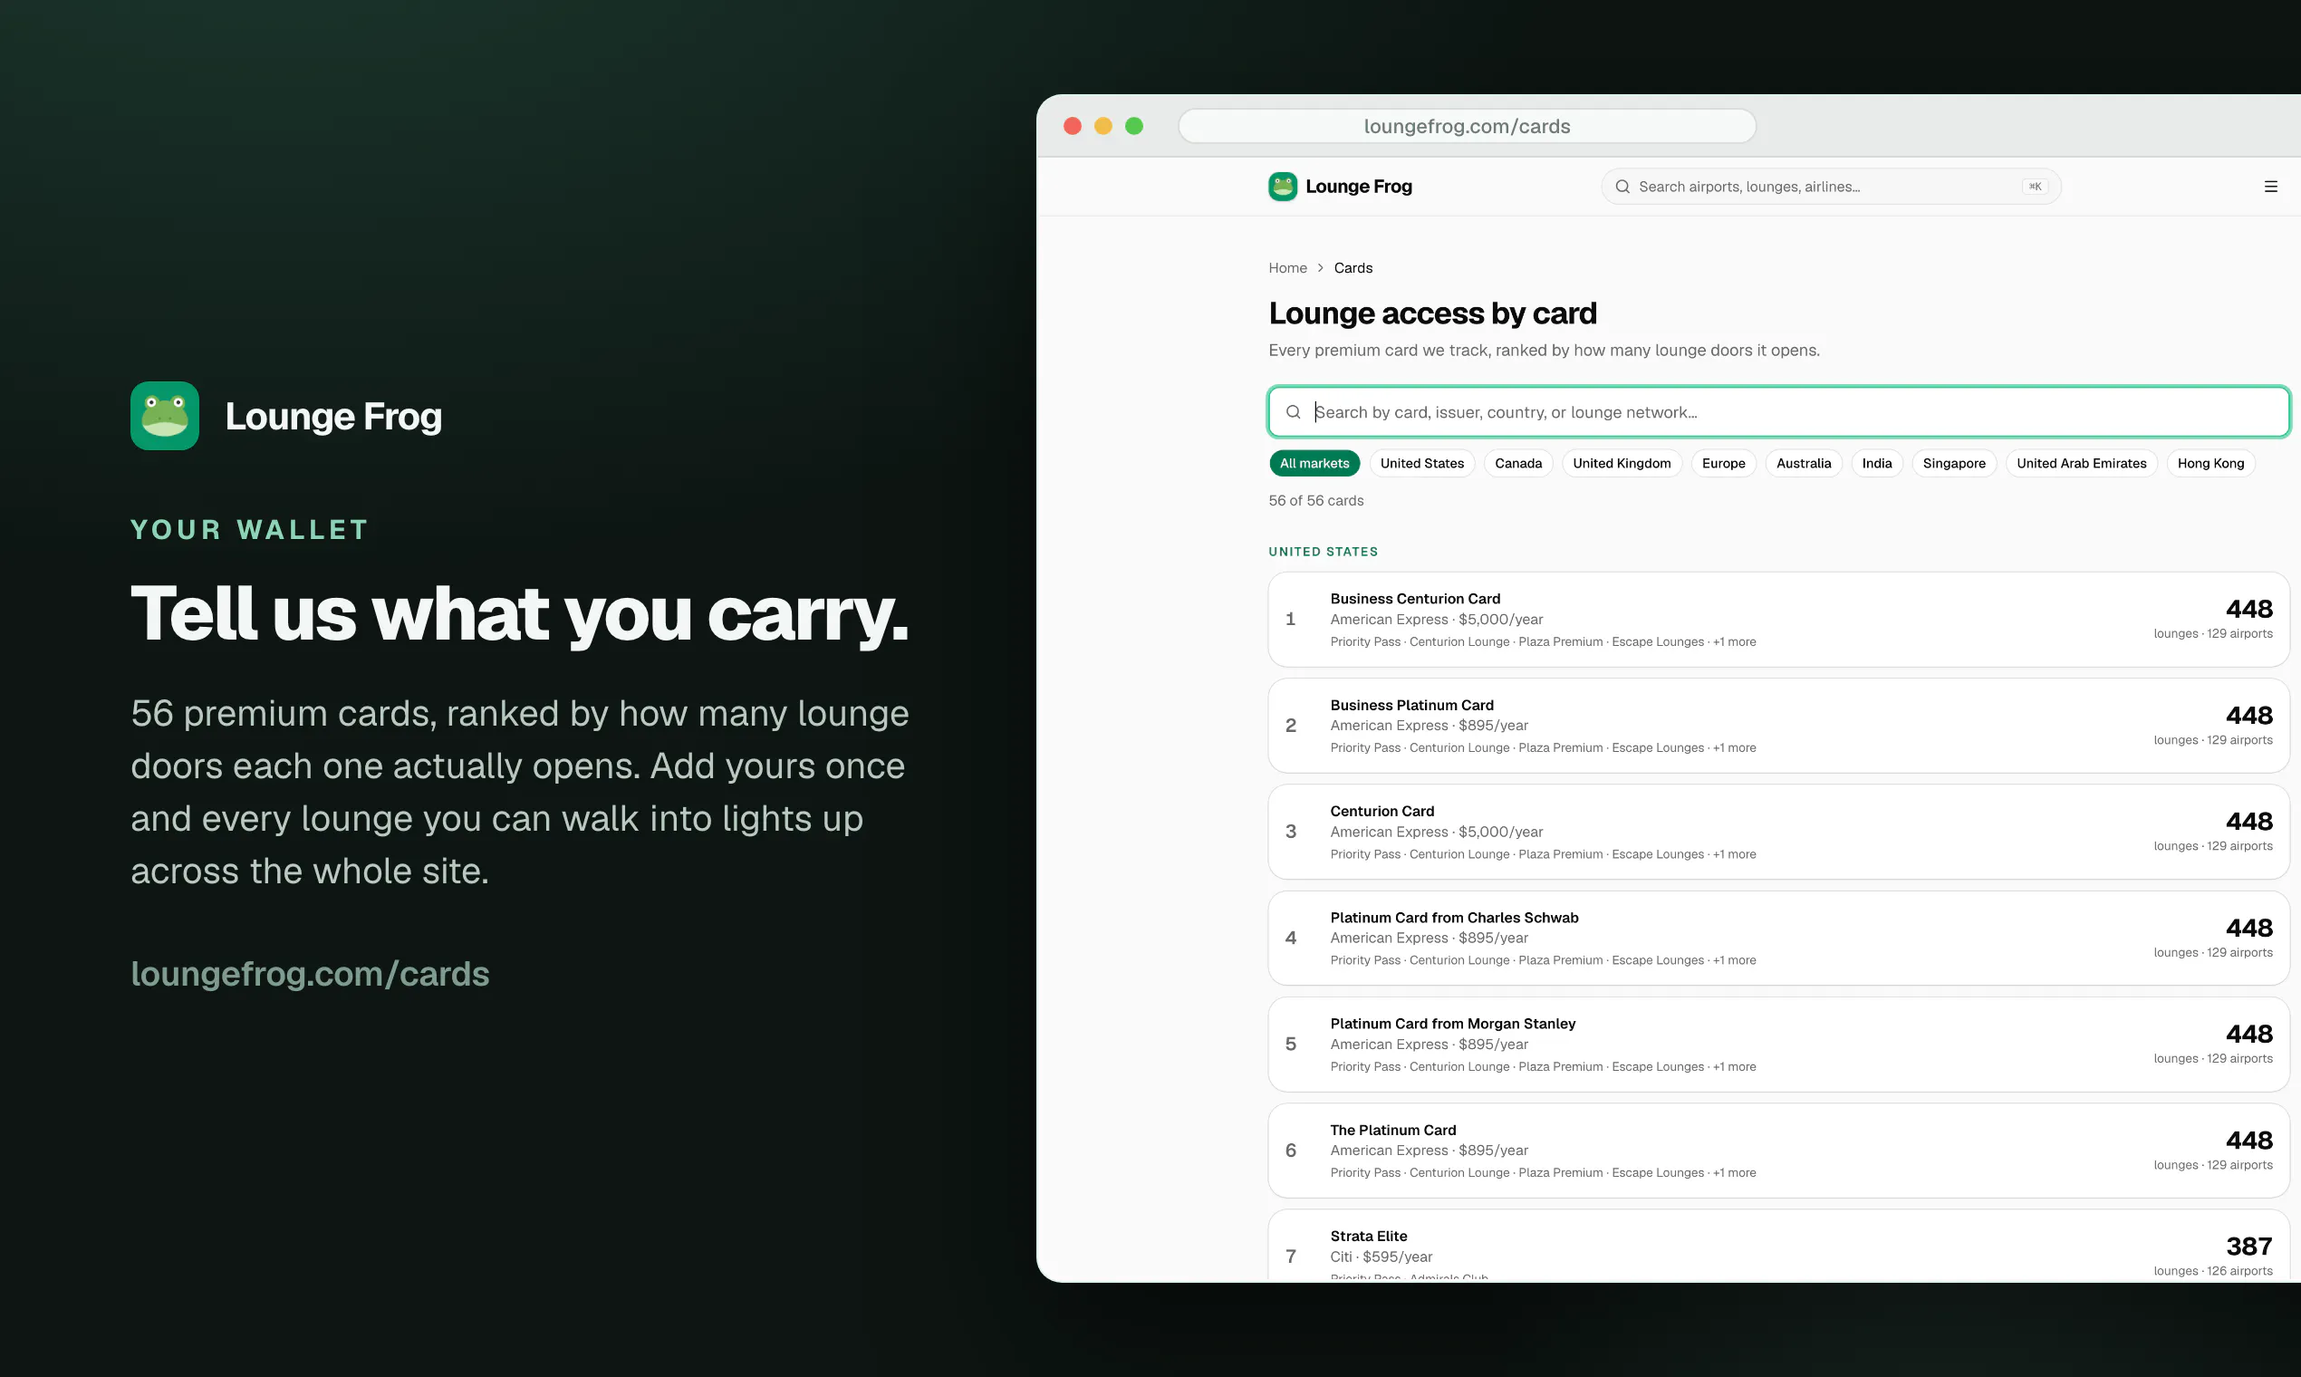2301x1377 pixels.
Task: Click "Citi · $595/year" under Strata Elite
Action: [x=1381, y=1257]
